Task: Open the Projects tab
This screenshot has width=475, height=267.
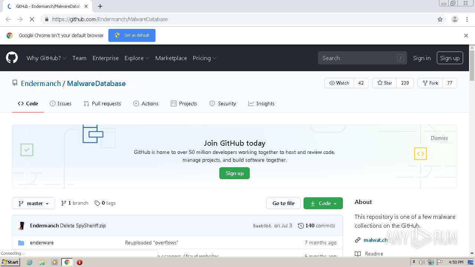Action: coord(184,103)
